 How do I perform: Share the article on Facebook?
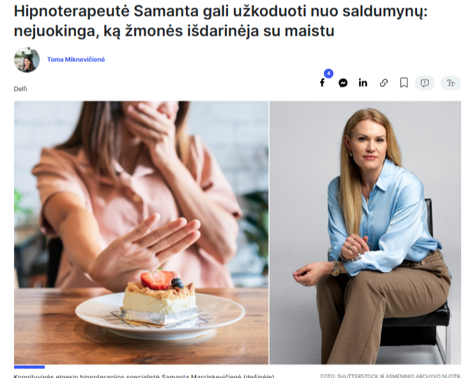(322, 83)
